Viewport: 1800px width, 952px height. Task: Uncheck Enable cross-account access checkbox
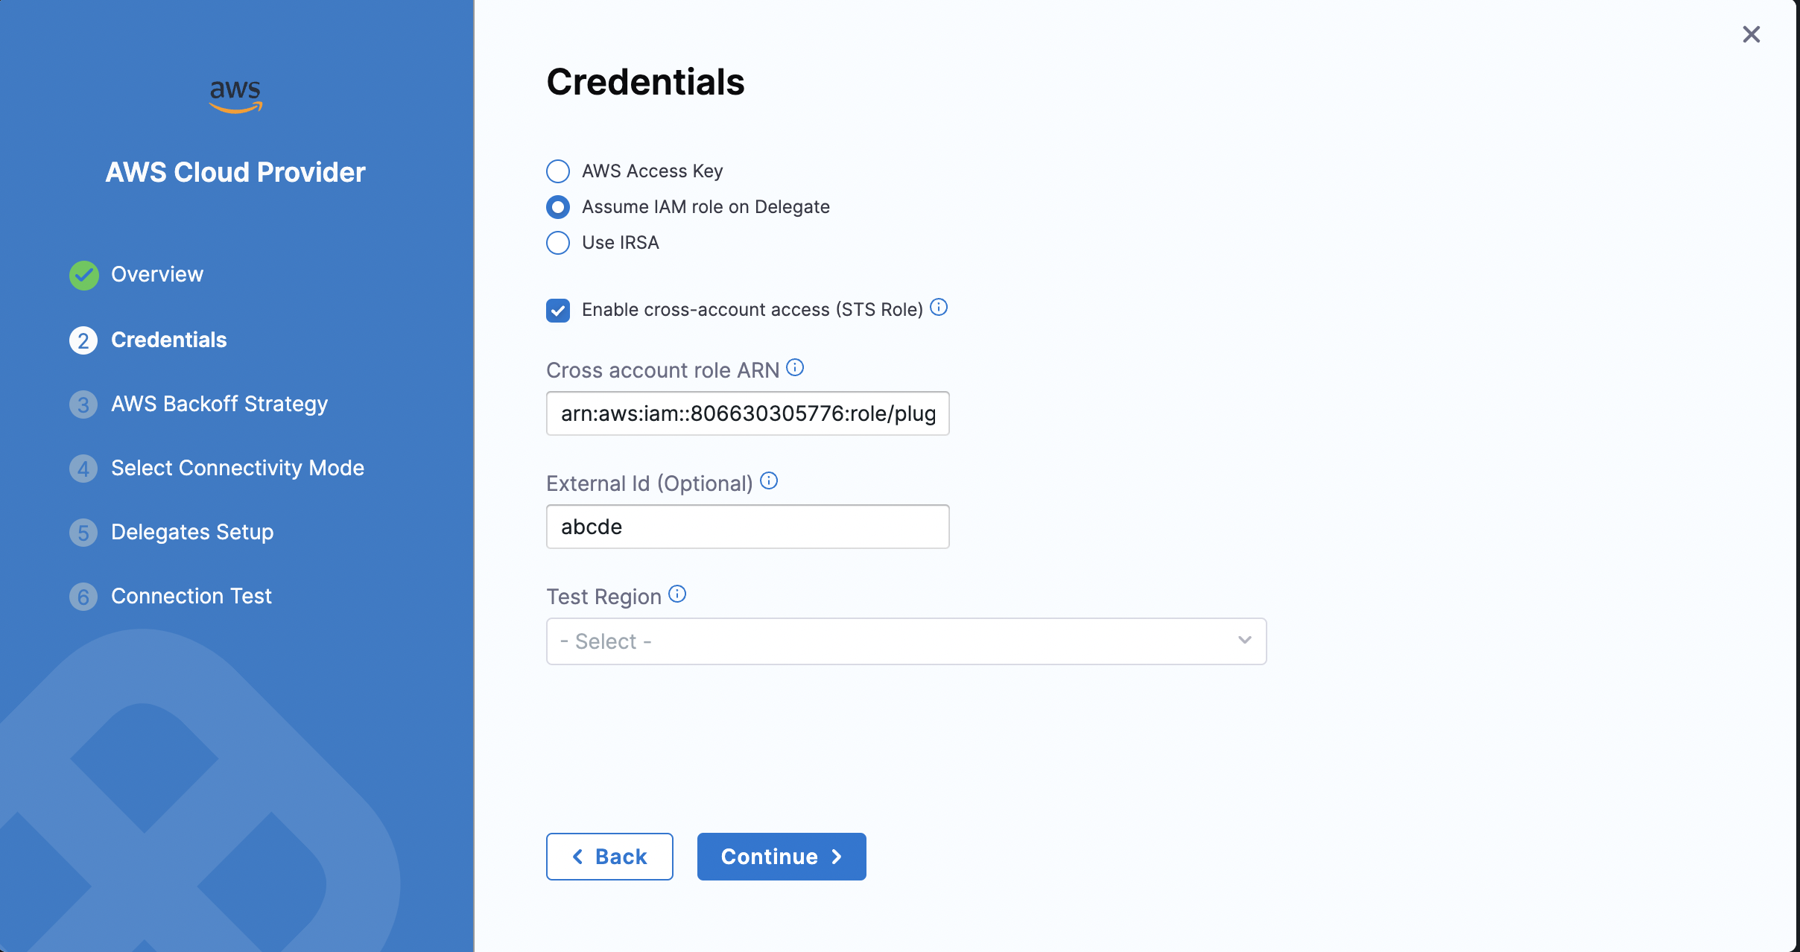(558, 310)
